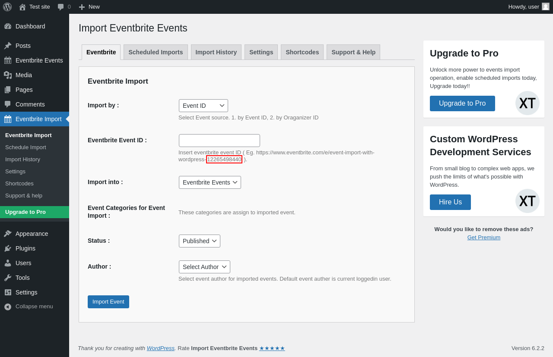Open the Import by dropdown
Screen dimensions: 553x357
(203, 106)
